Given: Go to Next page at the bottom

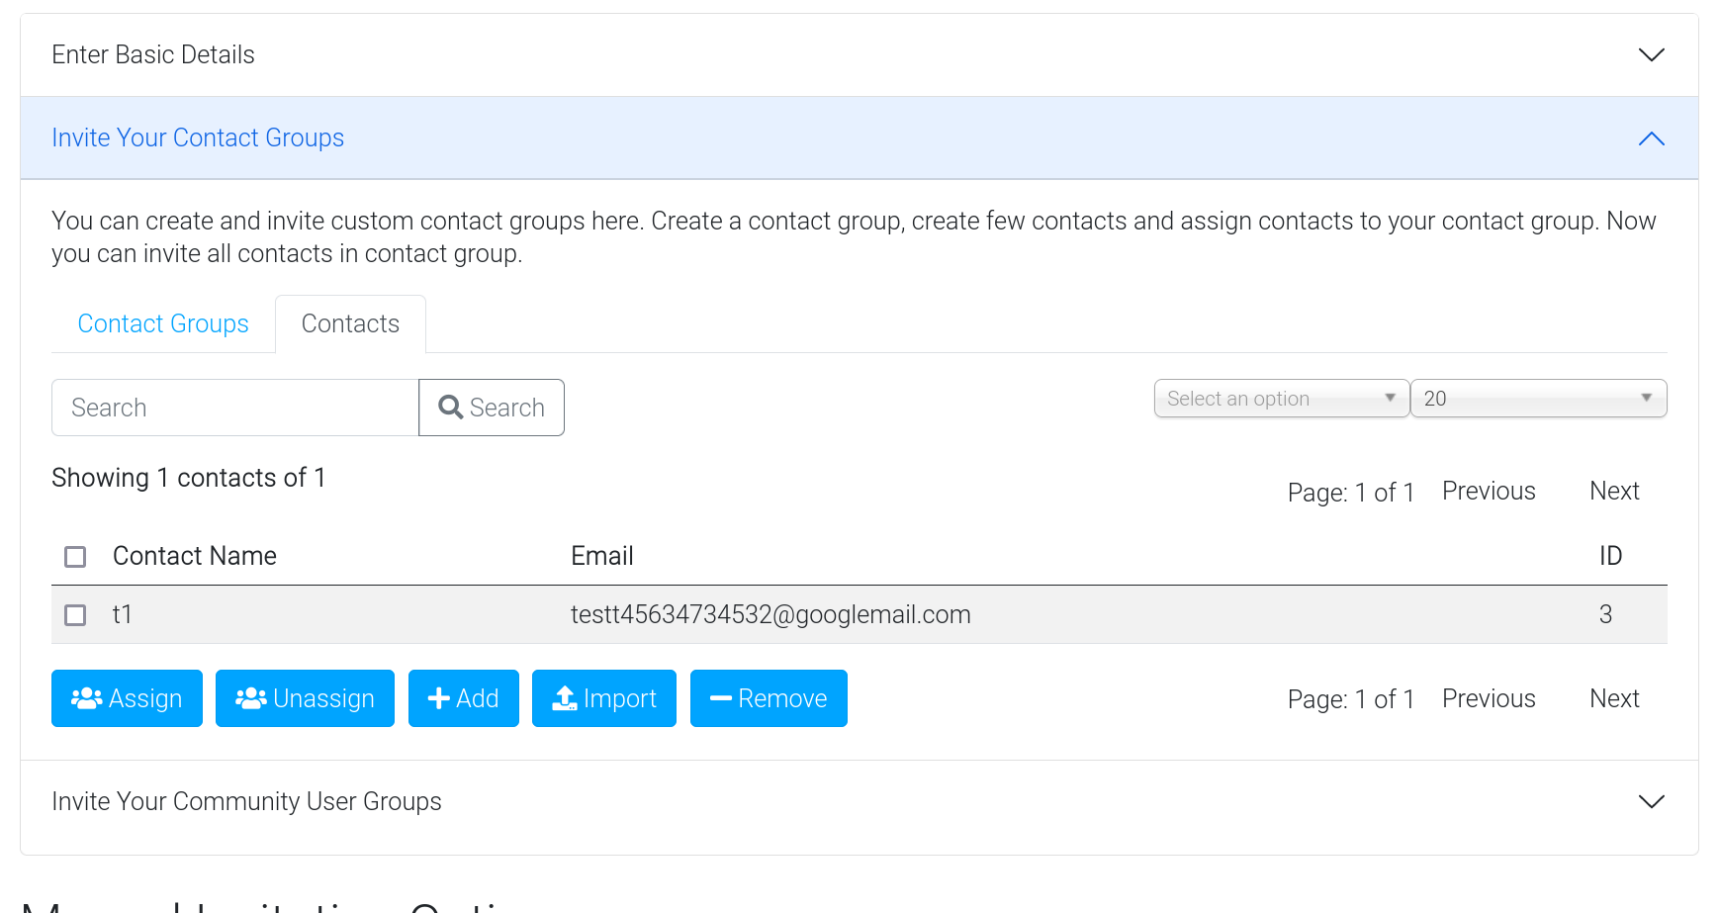Looking at the screenshot, I should click(x=1614, y=699).
